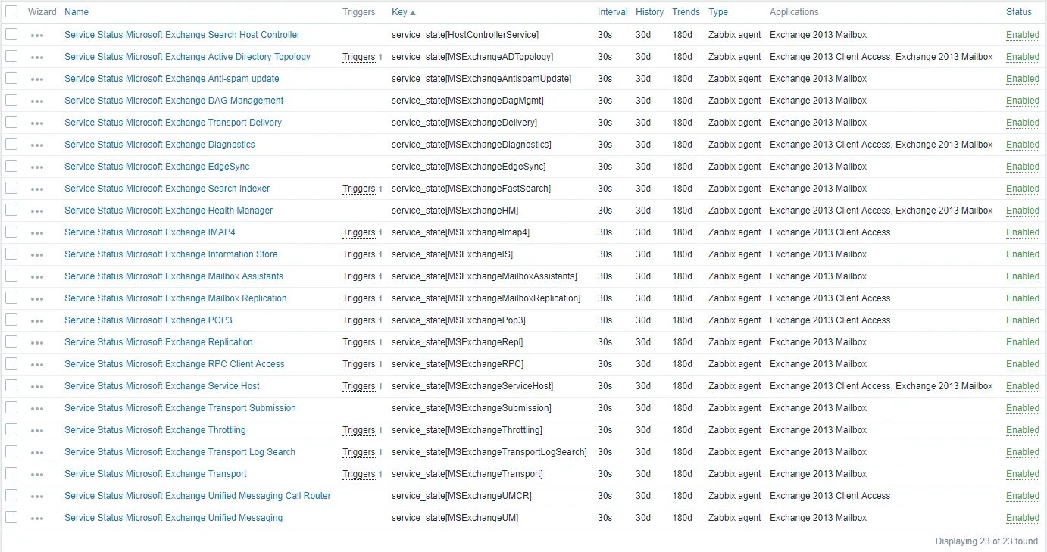Open Service Status Microsoft Exchange Transport Submission

[180, 408]
